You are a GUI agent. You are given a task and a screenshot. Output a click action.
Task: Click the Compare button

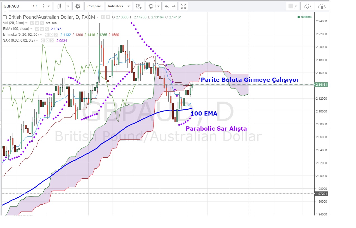click(x=94, y=6)
